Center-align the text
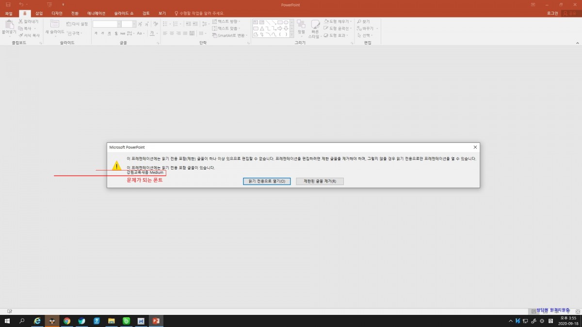 (172, 33)
